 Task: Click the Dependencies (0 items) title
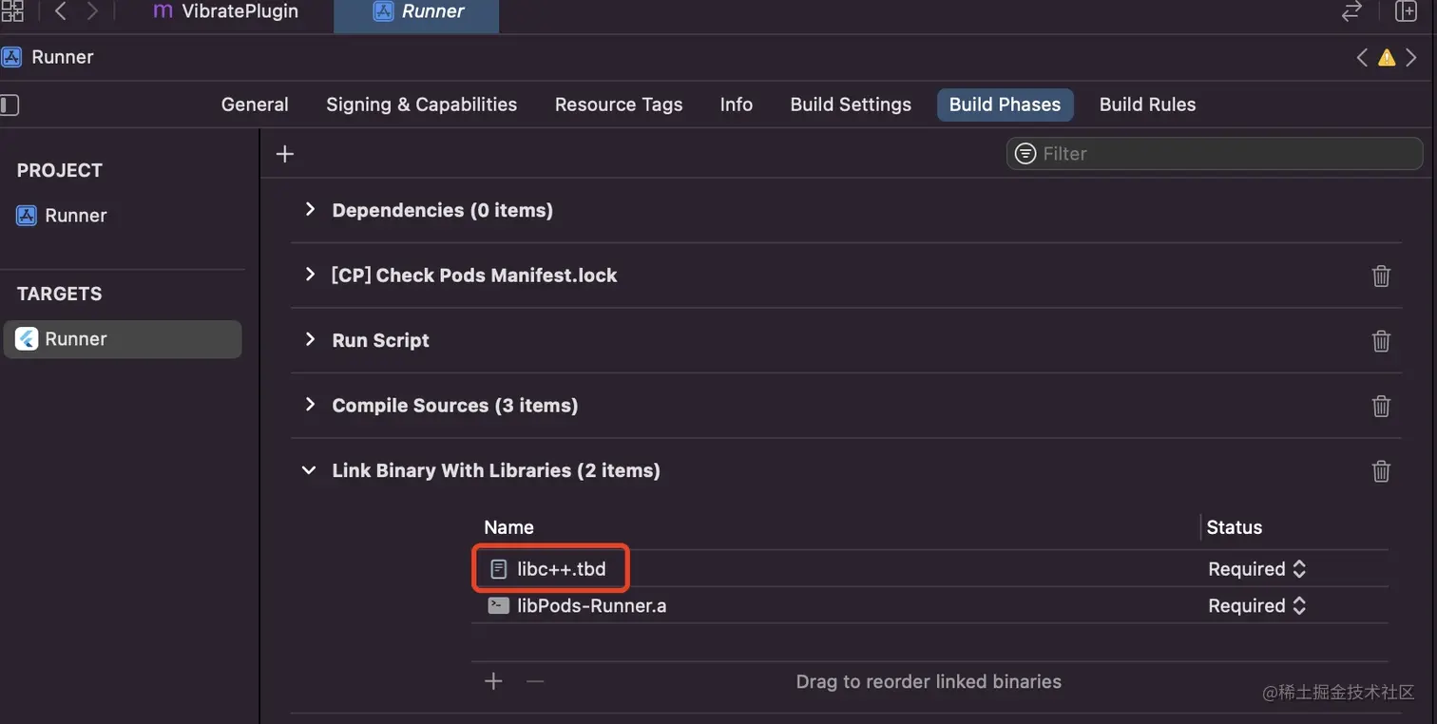tap(442, 210)
